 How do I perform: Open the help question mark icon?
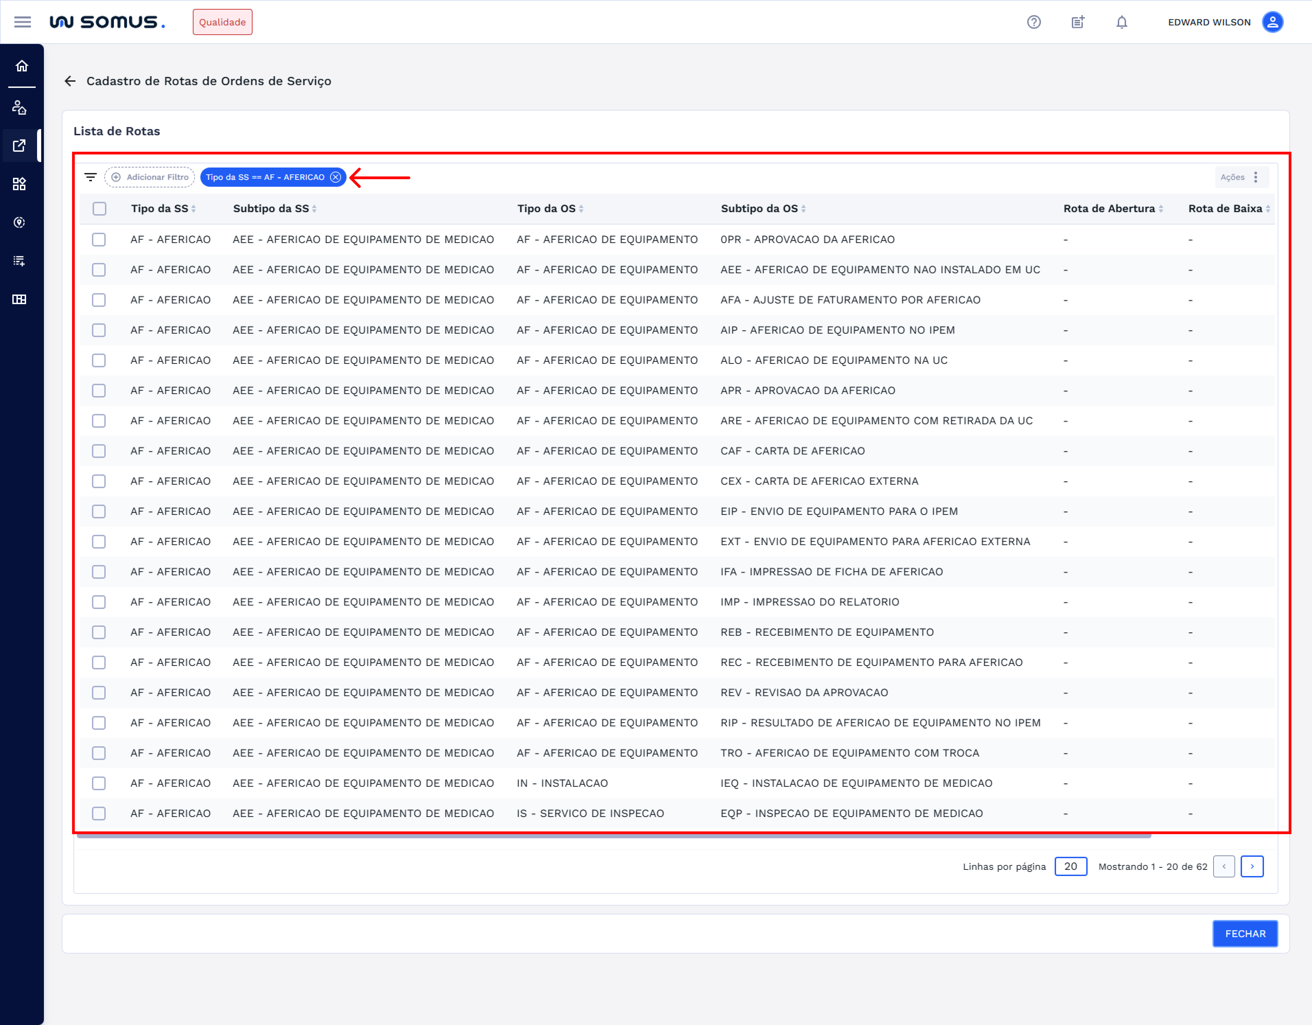click(x=1033, y=22)
